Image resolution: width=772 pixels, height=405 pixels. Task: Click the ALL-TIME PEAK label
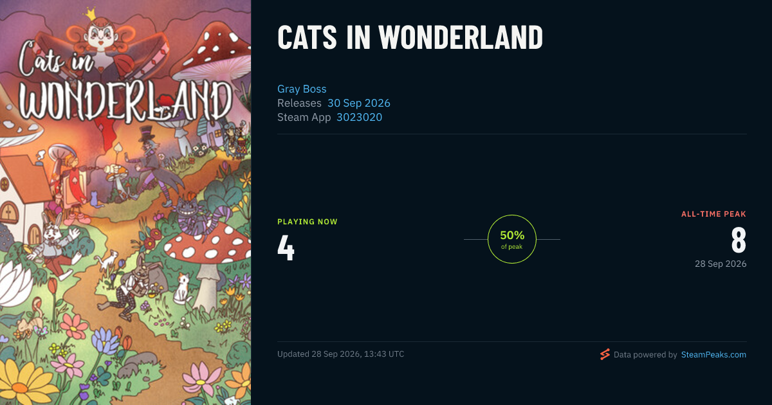pos(713,214)
